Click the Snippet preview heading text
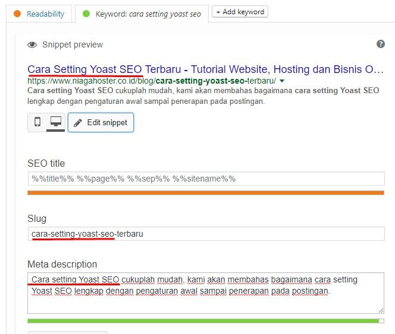 click(x=73, y=44)
